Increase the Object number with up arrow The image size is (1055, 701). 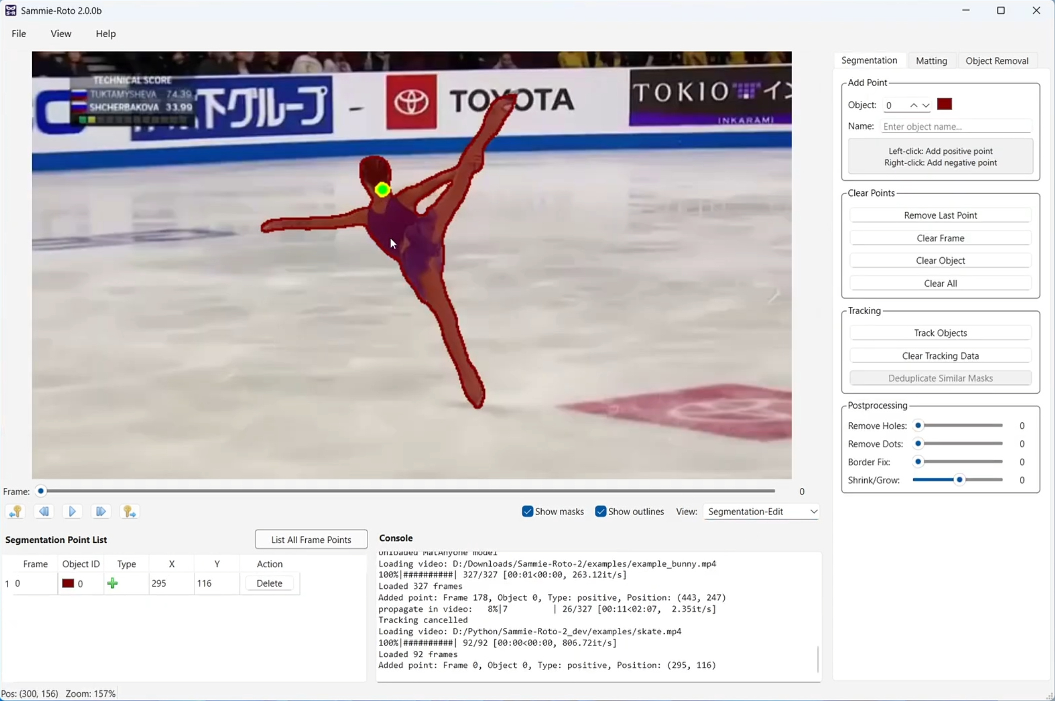click(x=913, y=105)
